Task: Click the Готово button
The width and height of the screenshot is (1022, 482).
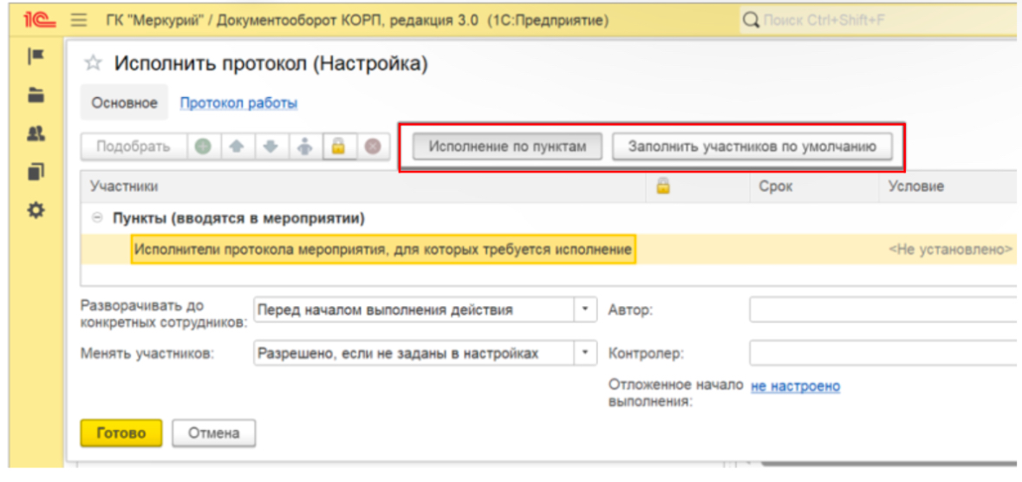Action: point(121,433)
